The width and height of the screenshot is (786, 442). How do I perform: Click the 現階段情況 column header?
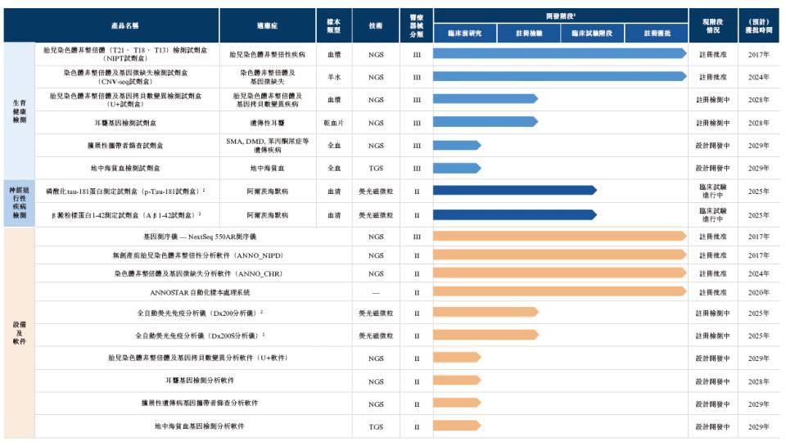[x=713, y=25]
